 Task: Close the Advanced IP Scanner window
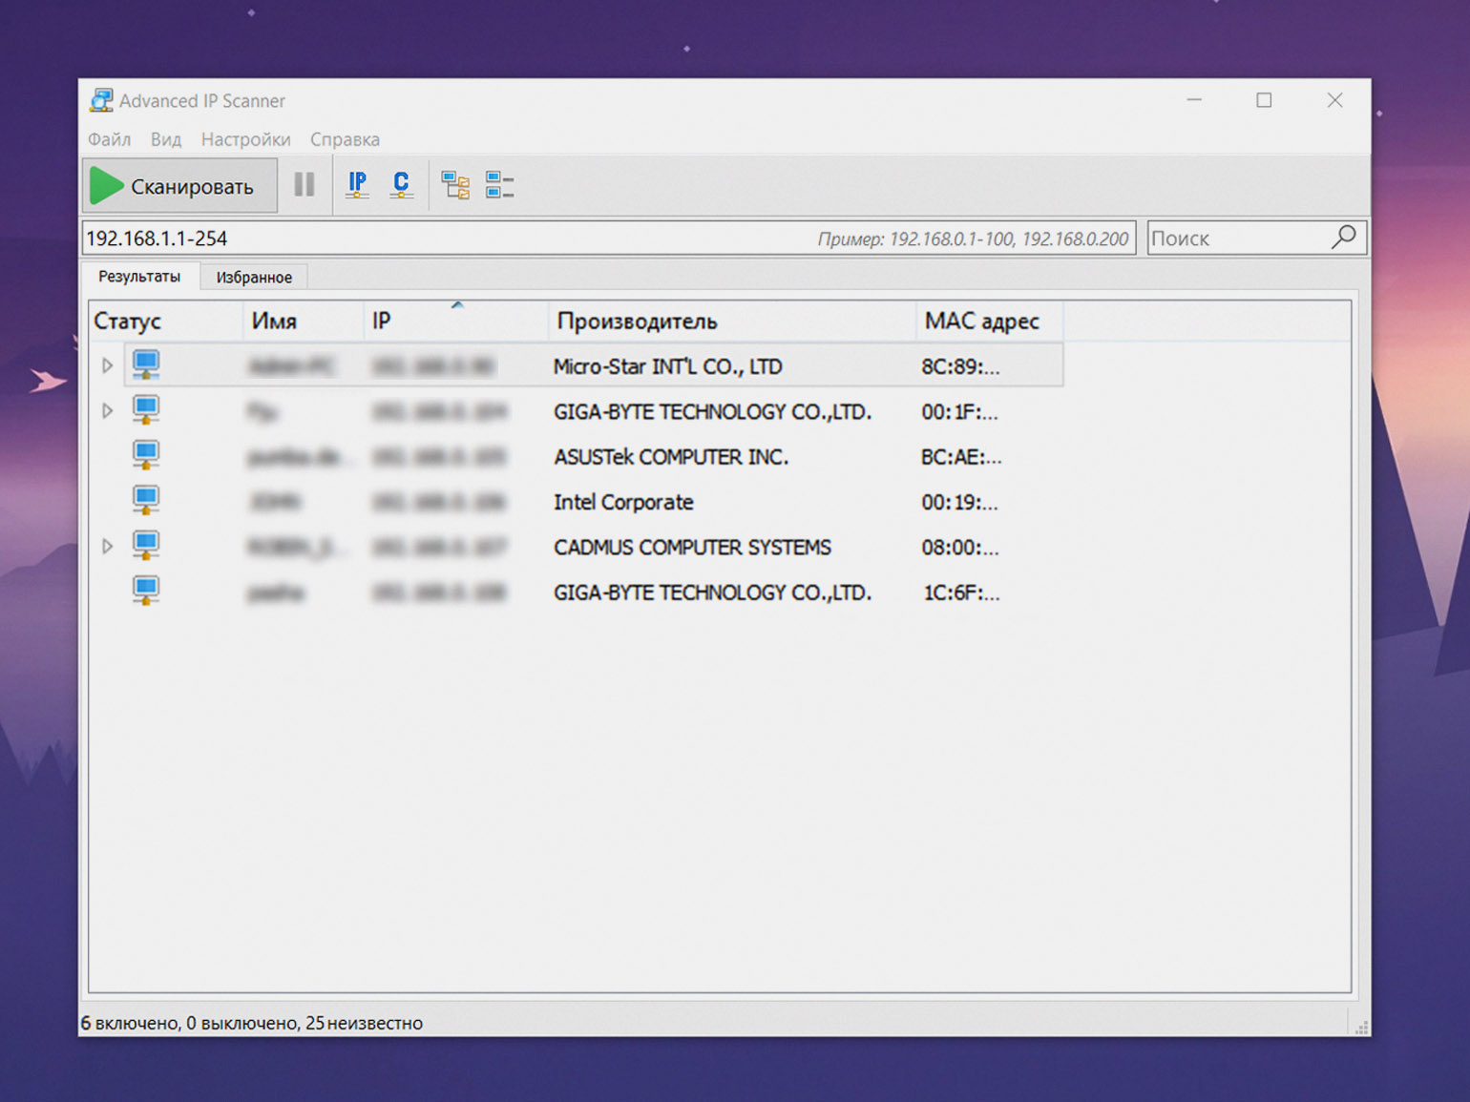tap(1334, 100)
